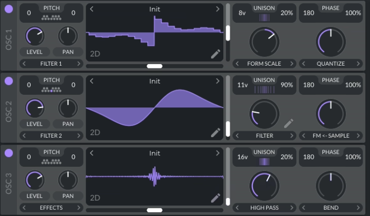370x216 pixels.
Task: Select previous wavetable in OSC 1
Action: pyautogui.click(x=92, y=9)
